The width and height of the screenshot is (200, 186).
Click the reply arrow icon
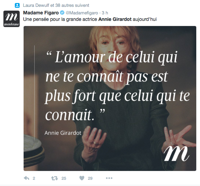click(26, 178)
